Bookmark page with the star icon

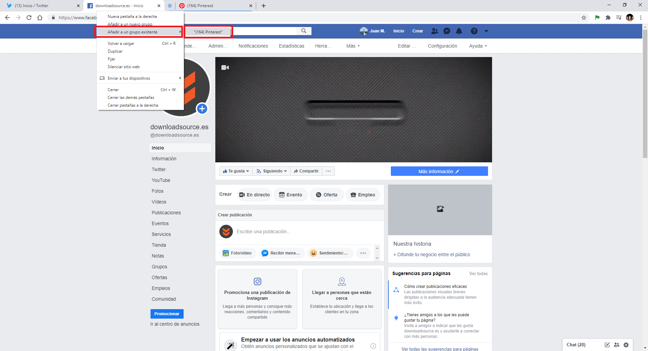[x=584, y=18]
